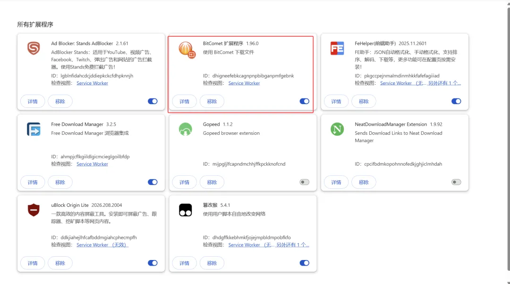Open 详情 for FeHelper

pyautogui.click(x=336, y=101)
